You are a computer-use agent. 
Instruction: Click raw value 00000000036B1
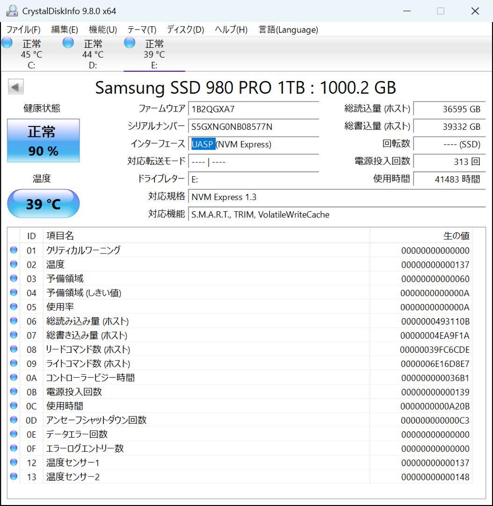pos(435,378)
